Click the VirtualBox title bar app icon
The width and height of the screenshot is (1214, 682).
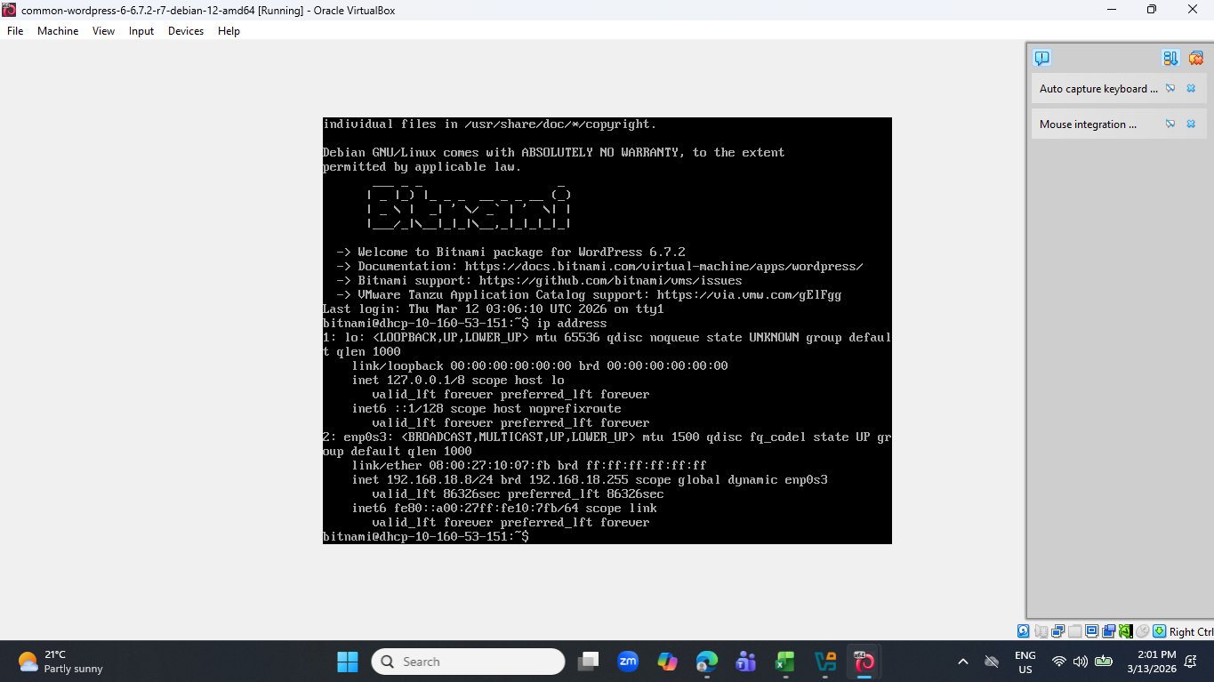(10, 10)
